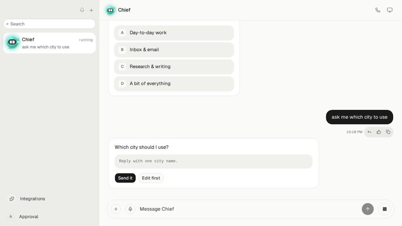
Task: Open the screen share monitor icon
Action: click(x=390, y=10)
